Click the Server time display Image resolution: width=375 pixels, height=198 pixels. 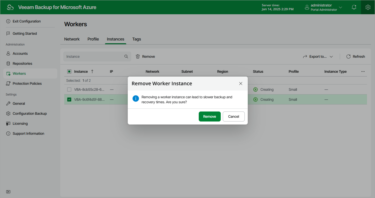(278, 7)
